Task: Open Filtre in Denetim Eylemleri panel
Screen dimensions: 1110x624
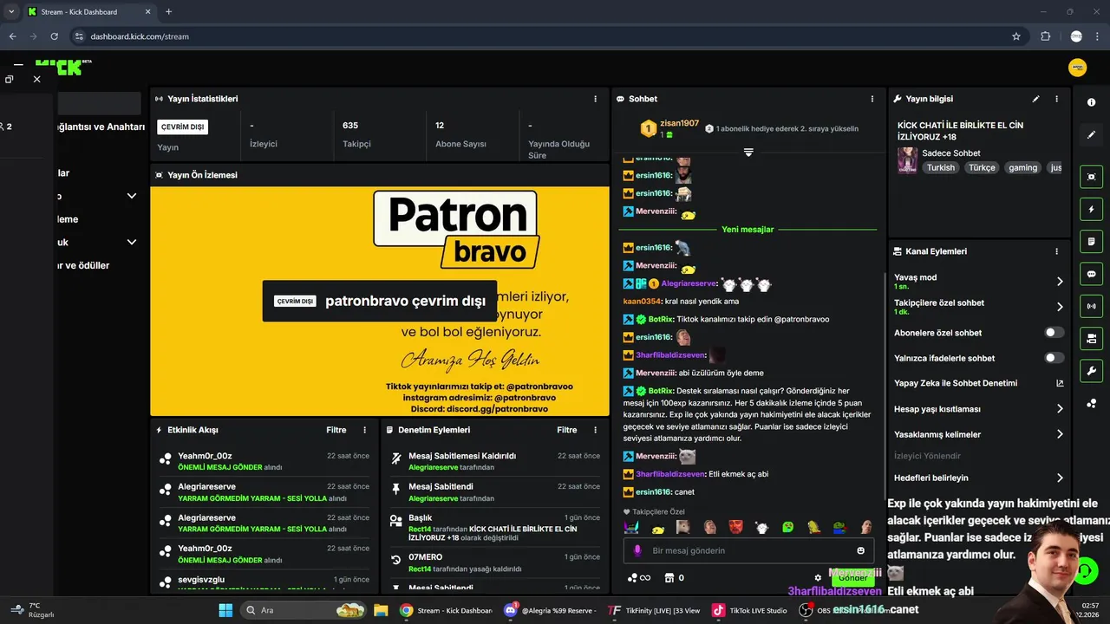Action: click(567, 430)
